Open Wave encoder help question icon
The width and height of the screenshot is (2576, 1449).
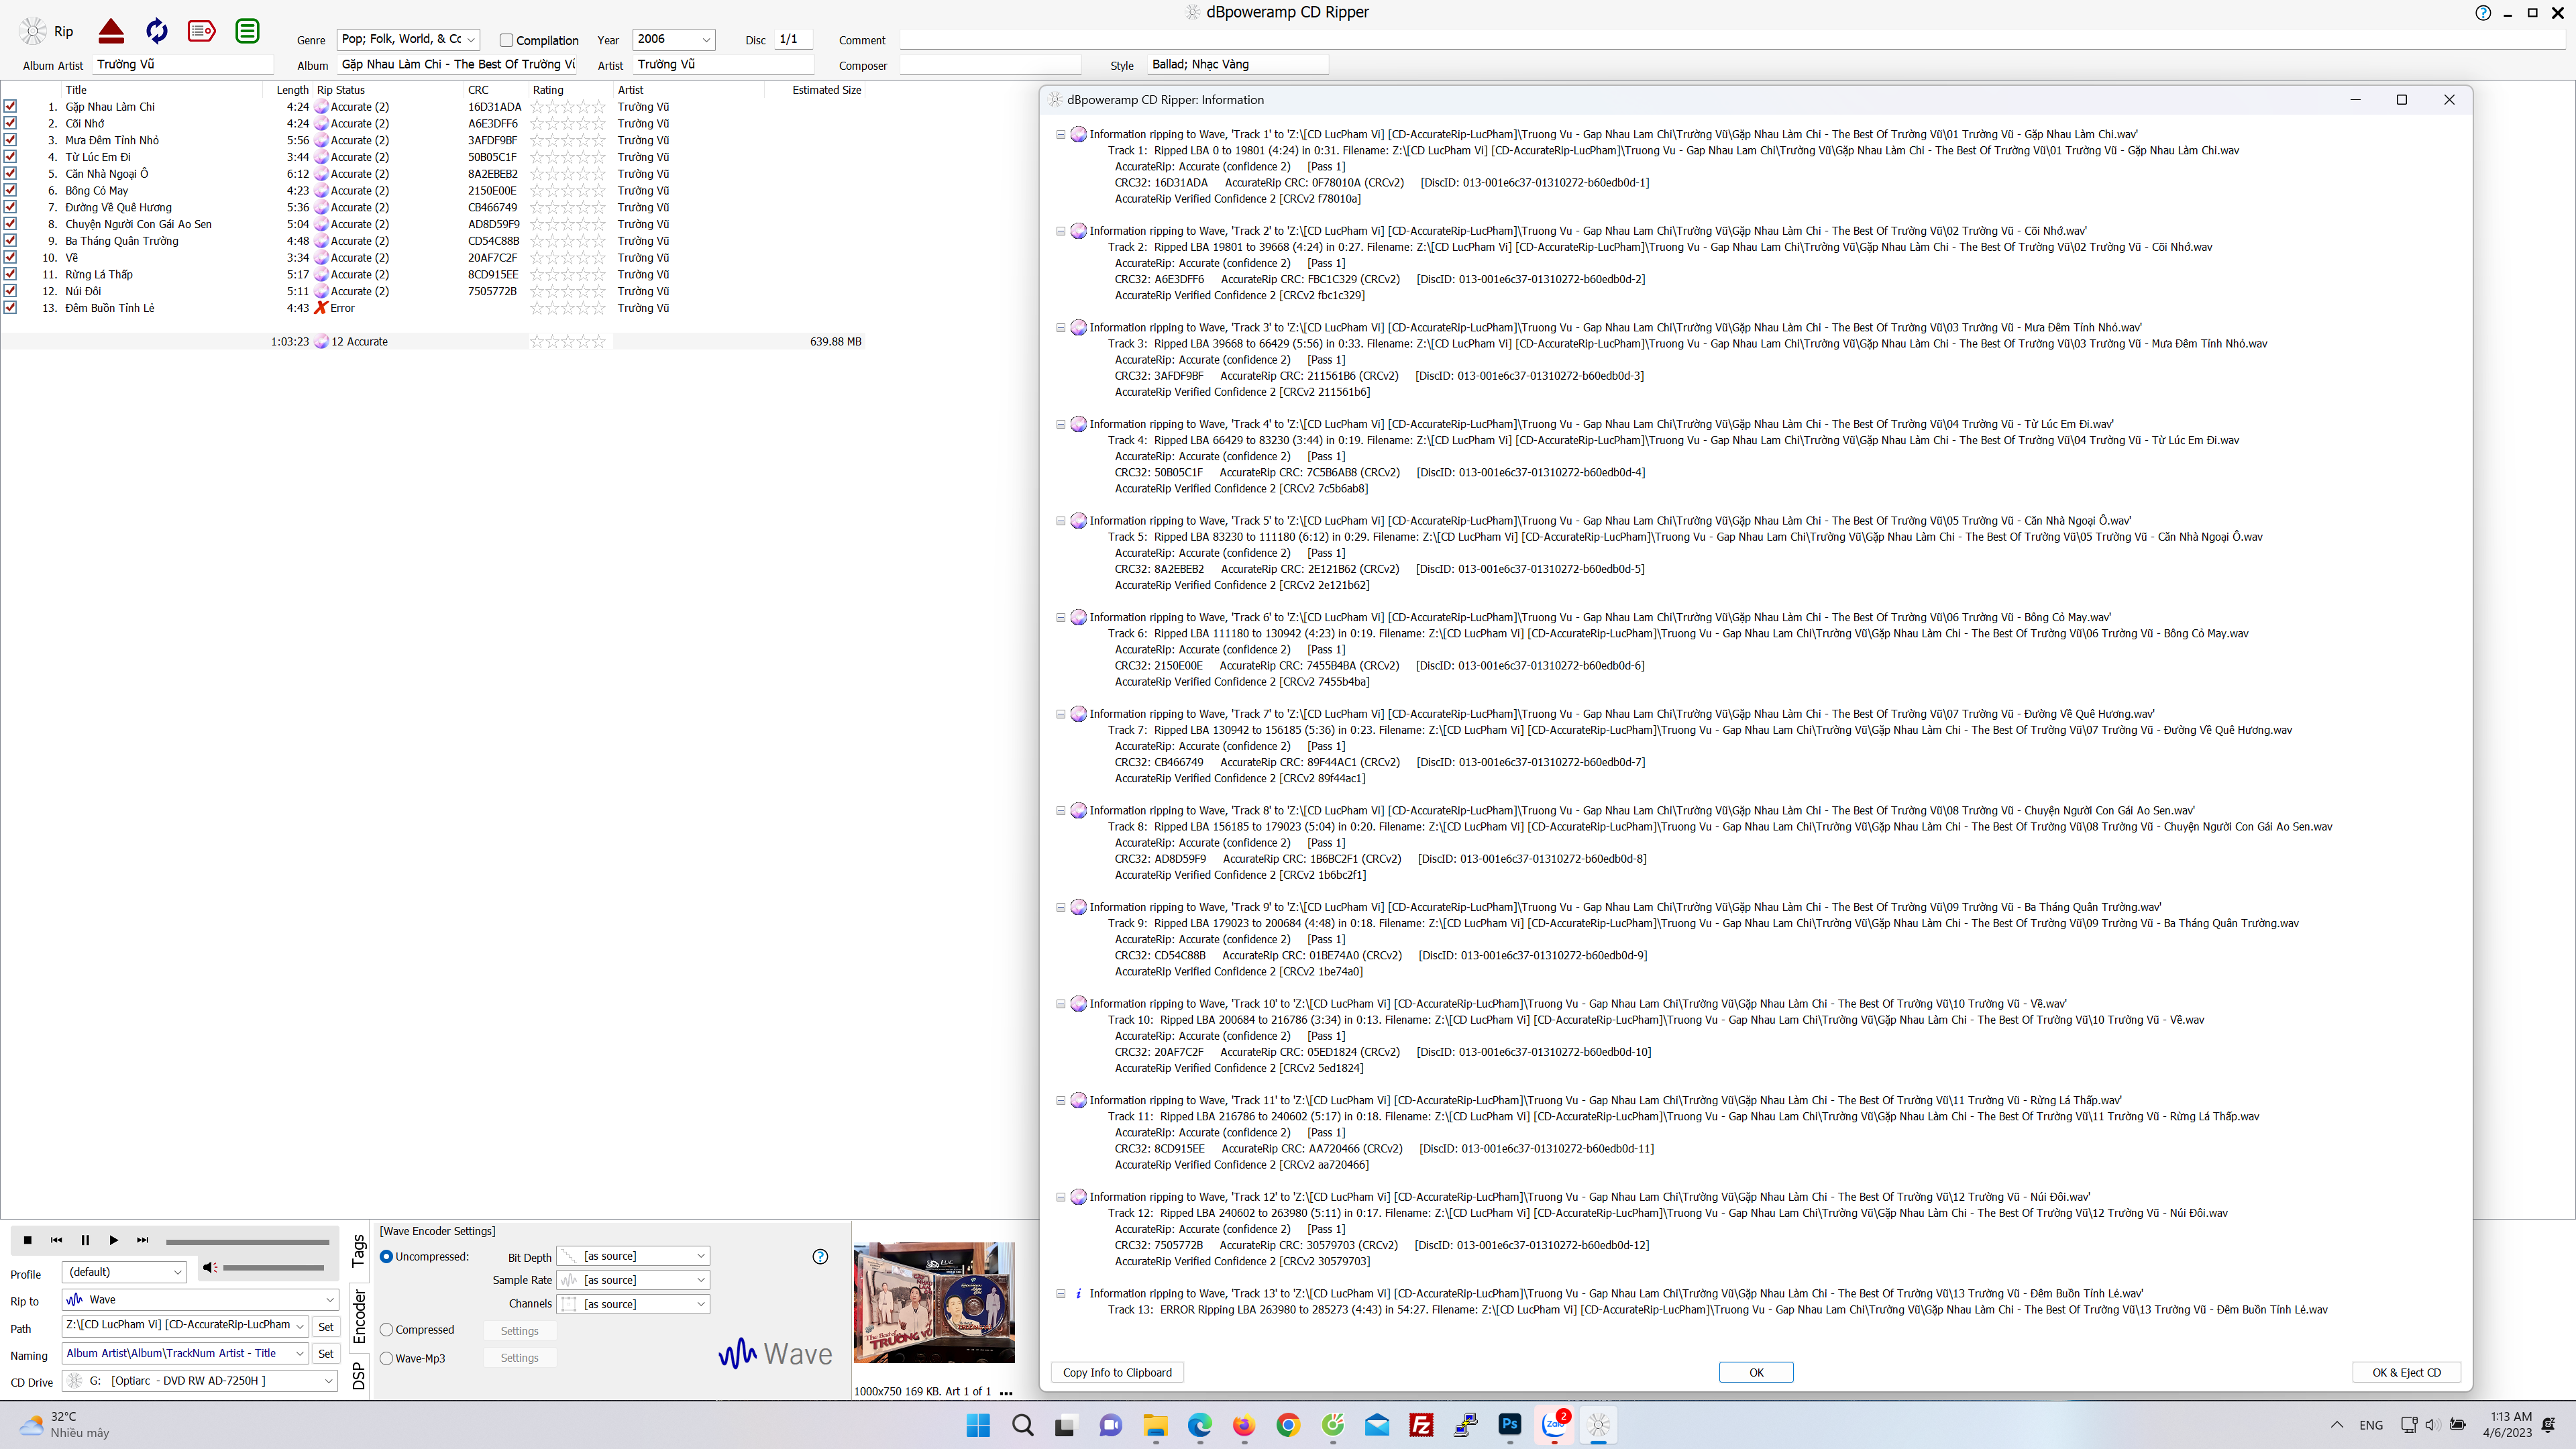pos(820,1256)
